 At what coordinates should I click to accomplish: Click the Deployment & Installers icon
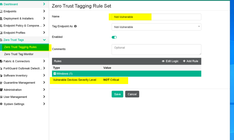point(1,18)
